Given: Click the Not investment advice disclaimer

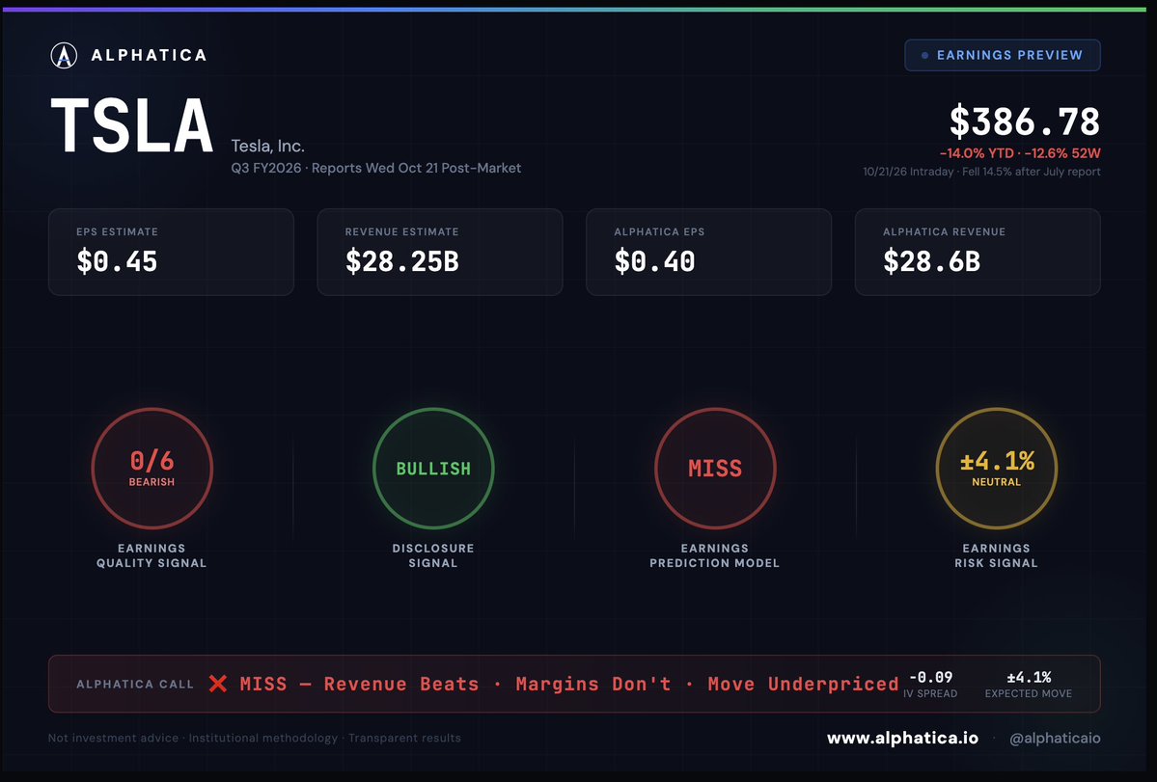Looking at the screenshot, I should [255, 738].
